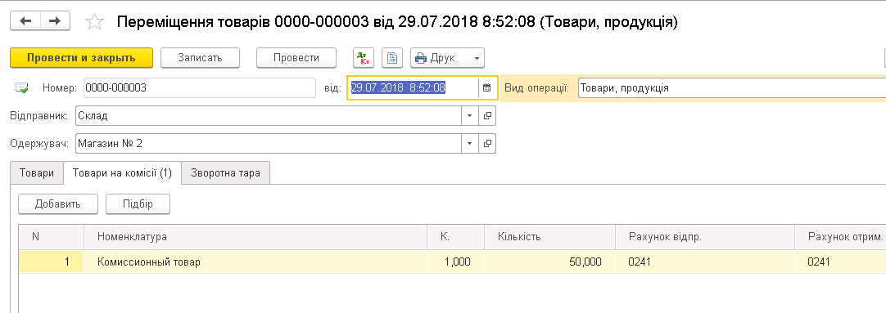
Task: Expand the Відправник dropdown list
Action: coord(469,115)
